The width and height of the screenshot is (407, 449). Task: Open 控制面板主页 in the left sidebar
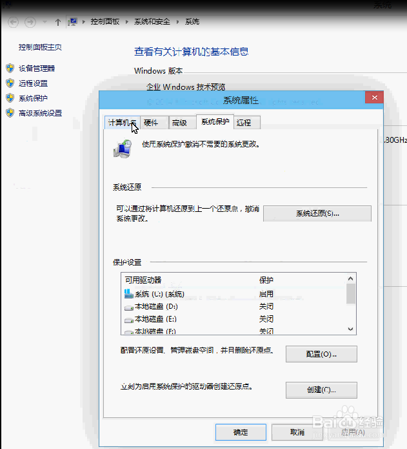[40, 47]
